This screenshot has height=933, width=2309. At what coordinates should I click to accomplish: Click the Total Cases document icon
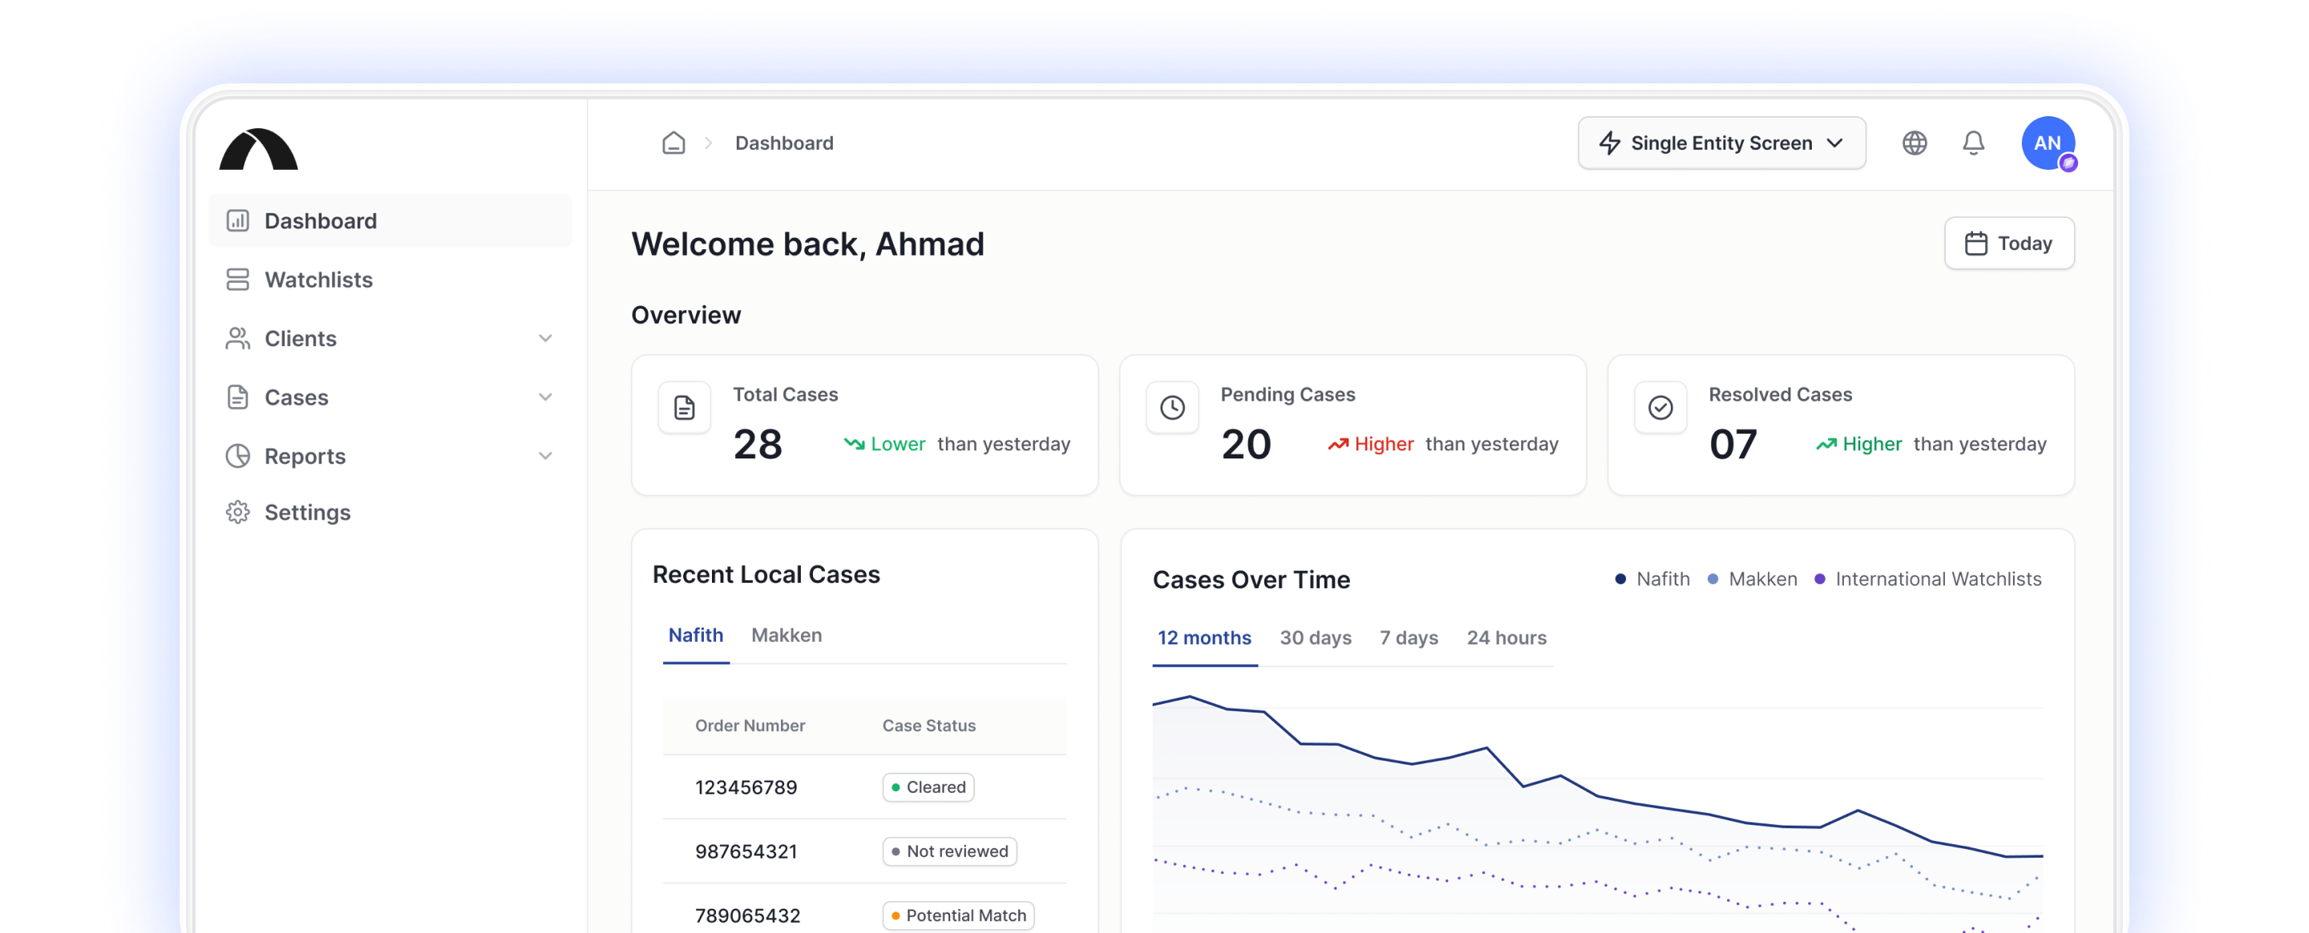tap(684, 408)
